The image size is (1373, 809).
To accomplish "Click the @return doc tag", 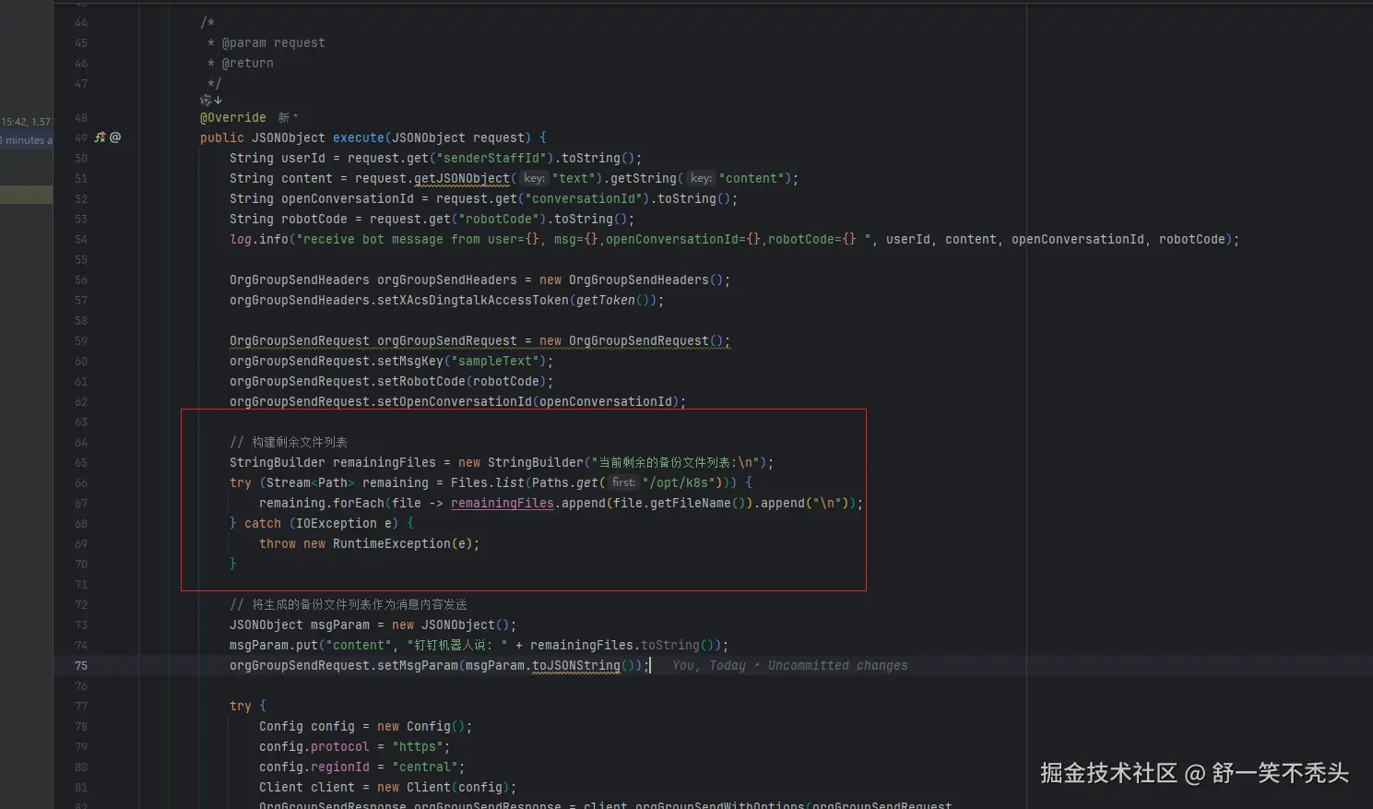I will coord(248,64).
